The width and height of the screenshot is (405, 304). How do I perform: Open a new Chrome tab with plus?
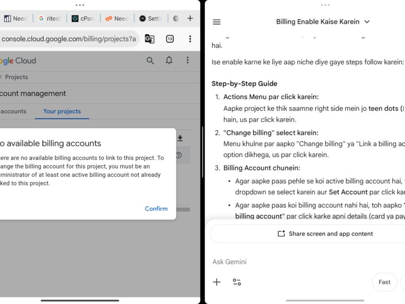click(190, 18)
